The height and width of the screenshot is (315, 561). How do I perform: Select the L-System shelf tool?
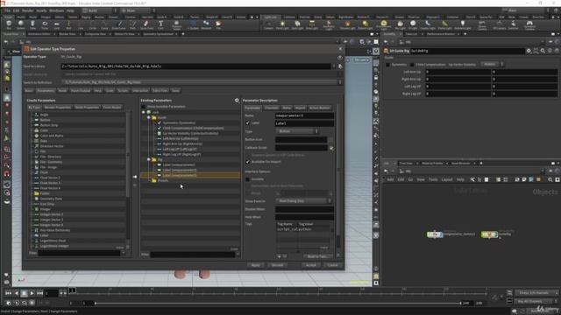coord(193,25)
